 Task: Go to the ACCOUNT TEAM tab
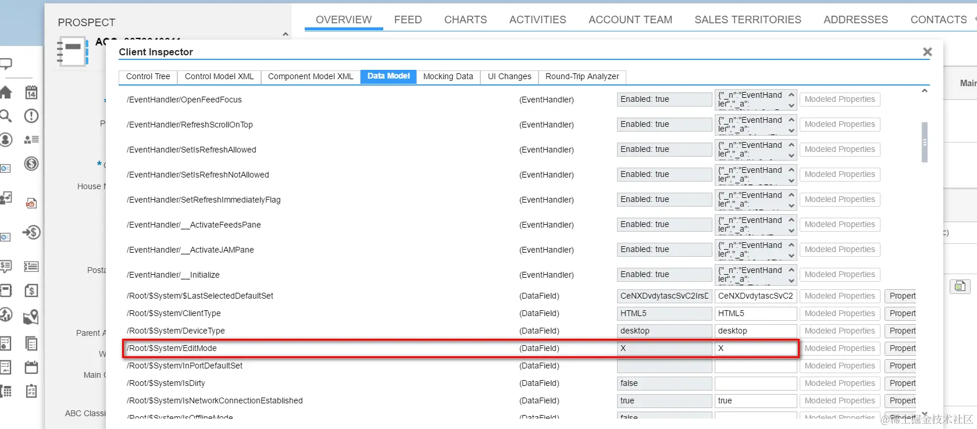click(x=630, y=20)
